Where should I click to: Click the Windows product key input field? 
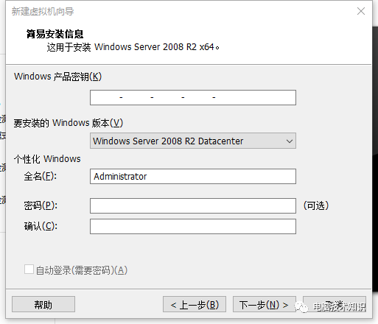193,97
